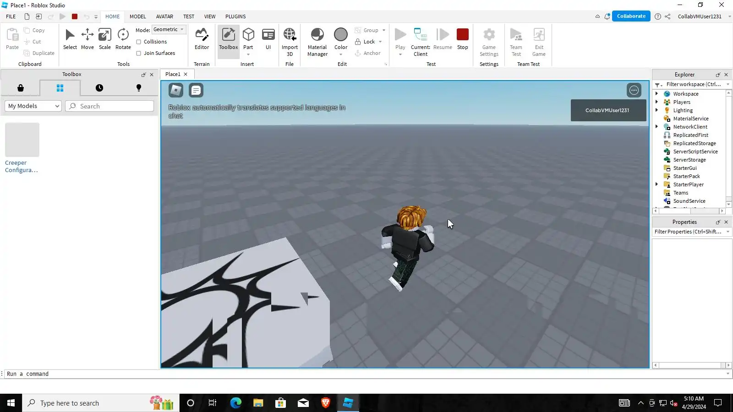Enable the Join Surfaces checkbox

(138, 53)
